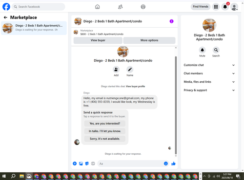Open the purple conversation information icon
Viewport: 244px width, 180px height.
(x=171, y=21)
